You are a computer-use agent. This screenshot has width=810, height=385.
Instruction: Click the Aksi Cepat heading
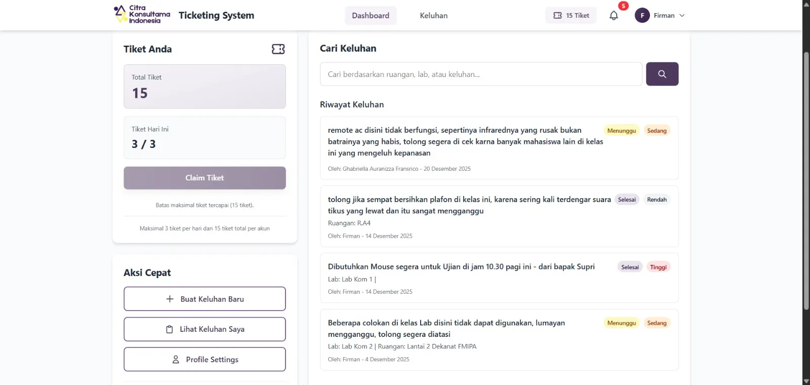pyautogui.click(x=147, y=273)
